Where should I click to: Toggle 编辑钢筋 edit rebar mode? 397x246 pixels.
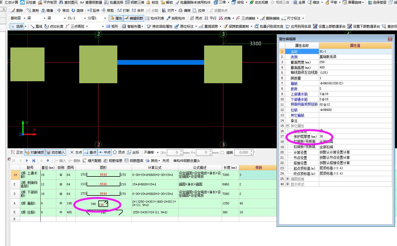(x=134, y=18)
